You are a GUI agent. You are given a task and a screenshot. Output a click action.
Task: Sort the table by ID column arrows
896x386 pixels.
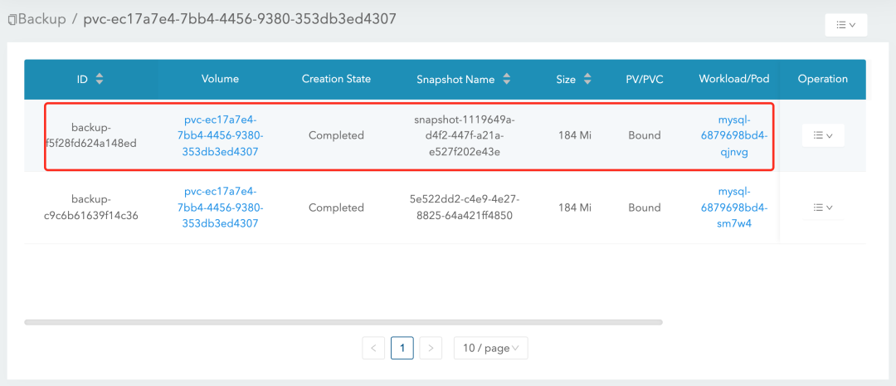point(100,80)
